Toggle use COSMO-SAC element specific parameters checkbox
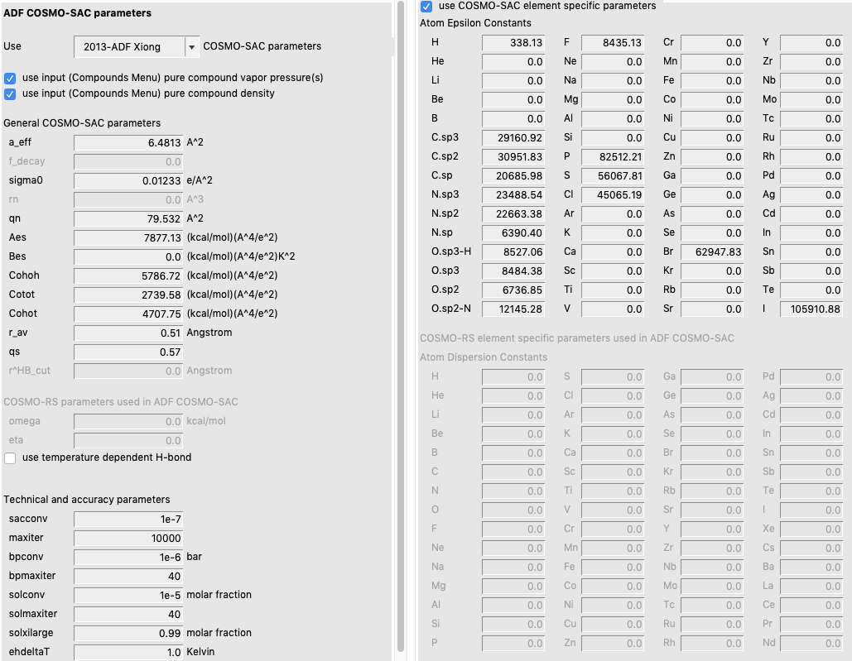The height and width of the screenshot is (661, 852). tap(426, 7)
